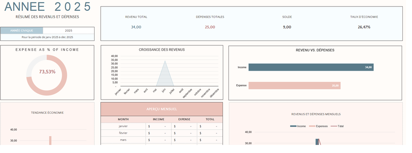Click the pink bar in Tendance Économie chart
The height and width of the screenshot is (153, 412).
[50, 141]
